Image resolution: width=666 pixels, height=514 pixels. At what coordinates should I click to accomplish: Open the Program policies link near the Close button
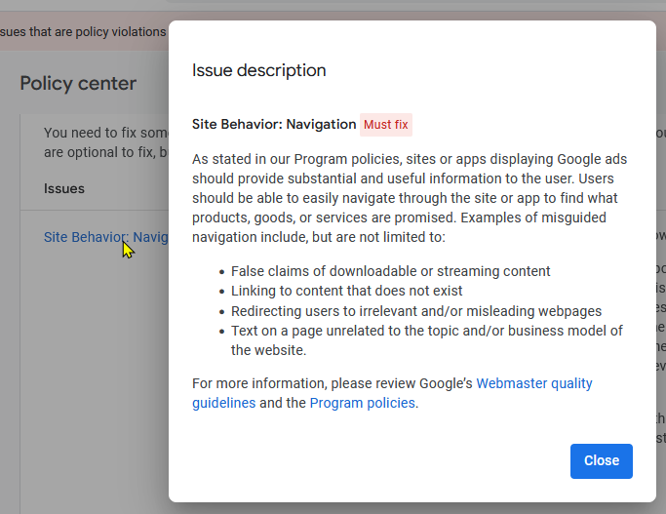point(363,403)
